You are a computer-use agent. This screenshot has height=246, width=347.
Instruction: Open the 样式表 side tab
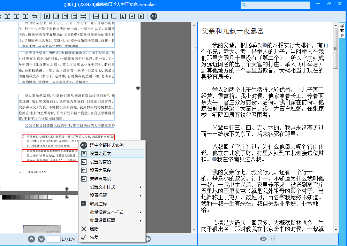(x=342, y=31)
